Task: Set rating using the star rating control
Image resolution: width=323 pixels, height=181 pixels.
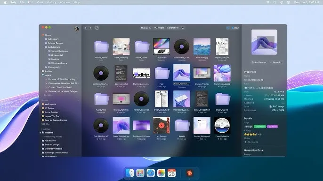Action: point(250,135)
